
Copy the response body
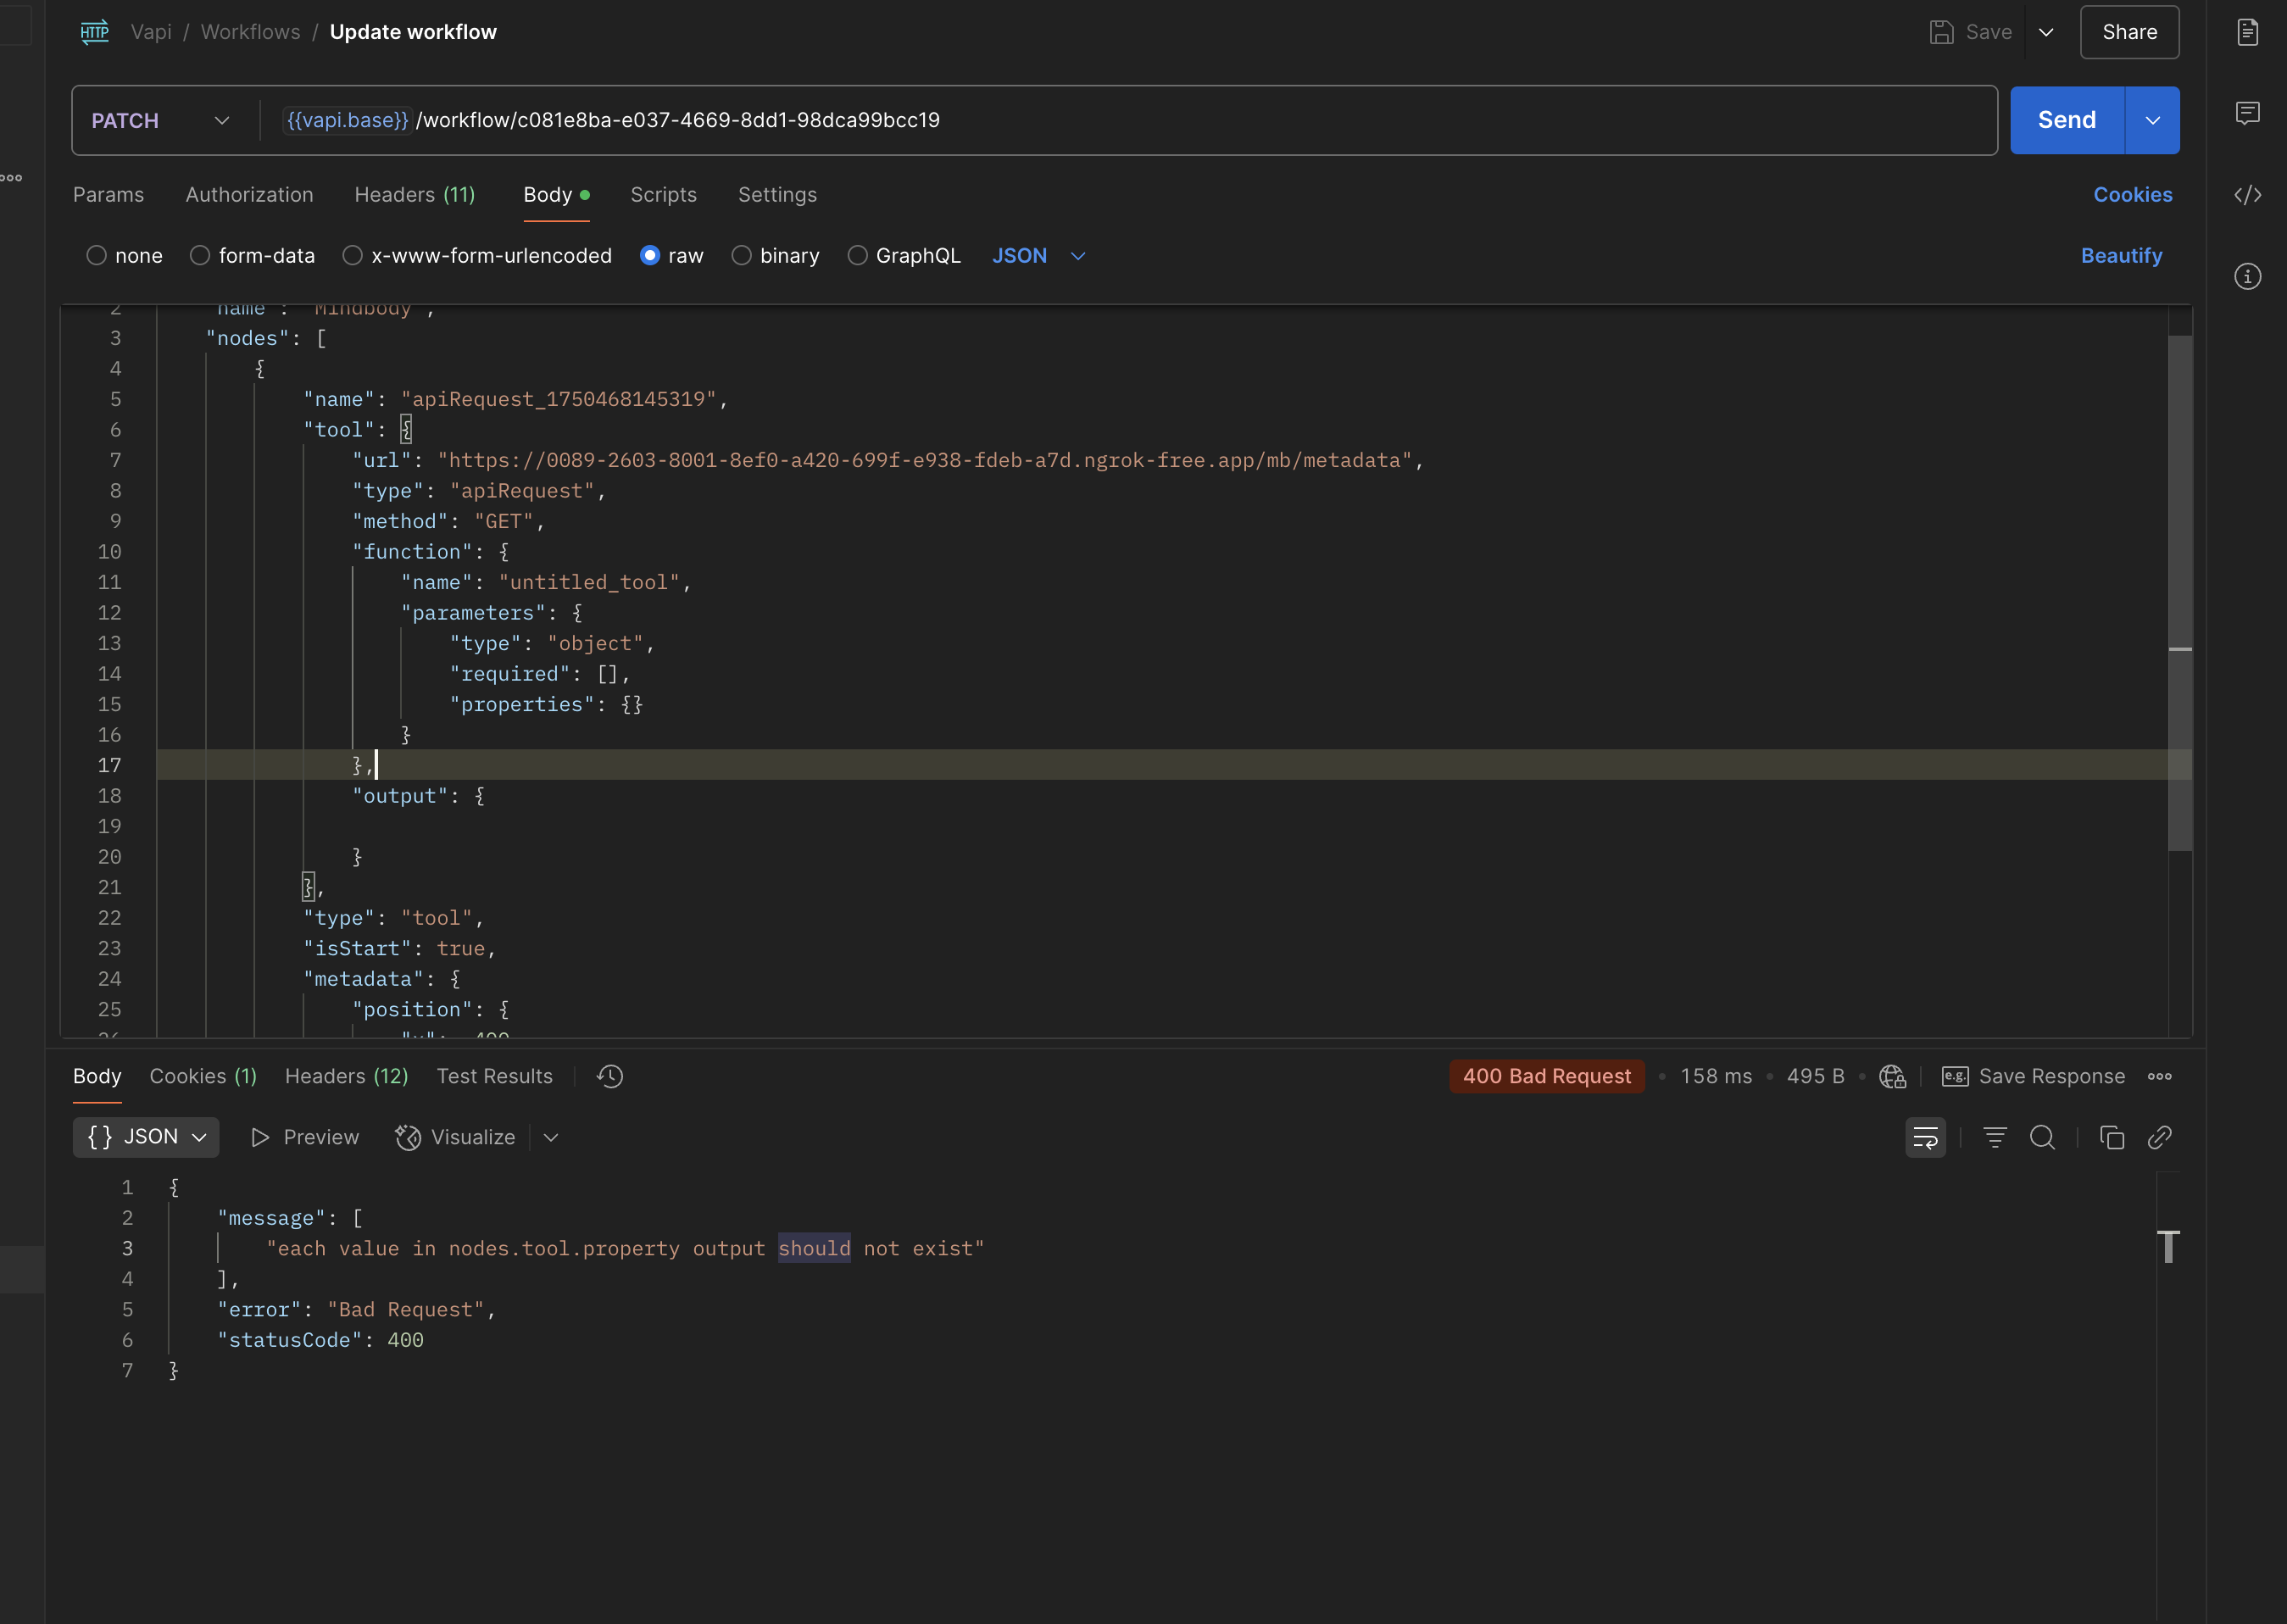(x=2112, y=1137)
